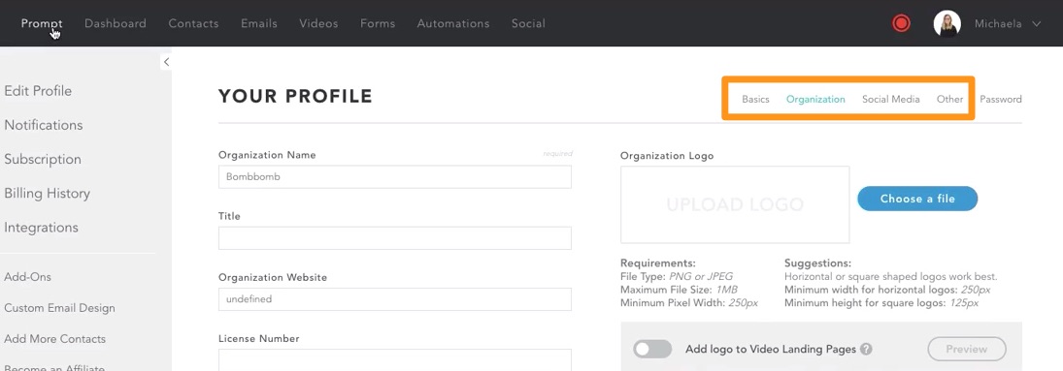The height and width of the screenshot is (371, 1063).
Task: Open Automations in the top navigation
Action: [452, 23]
